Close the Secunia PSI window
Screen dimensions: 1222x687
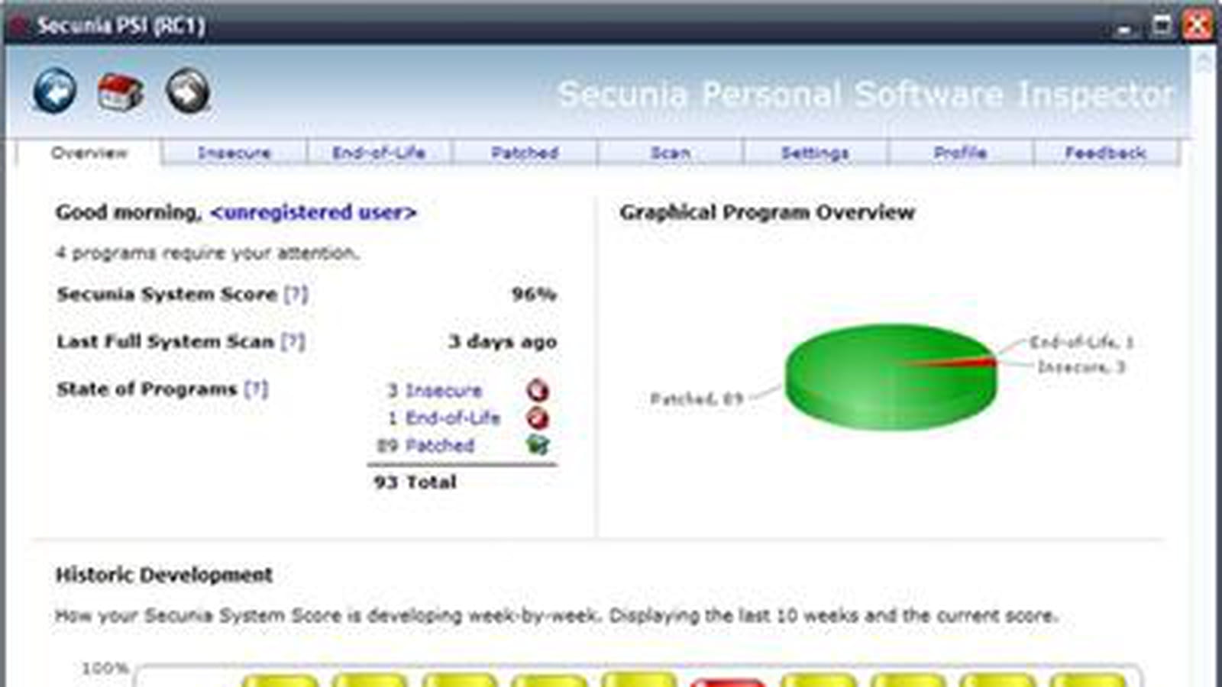[1198, 24]
